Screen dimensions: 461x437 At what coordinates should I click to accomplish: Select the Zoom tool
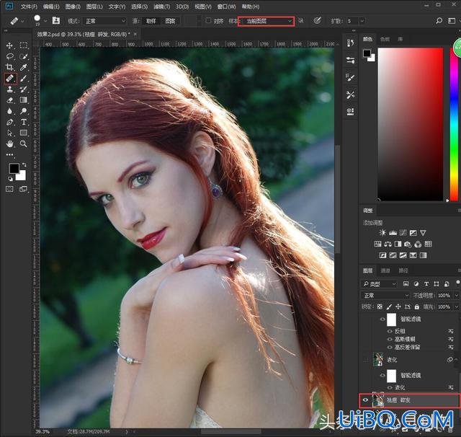click(24, 144)
